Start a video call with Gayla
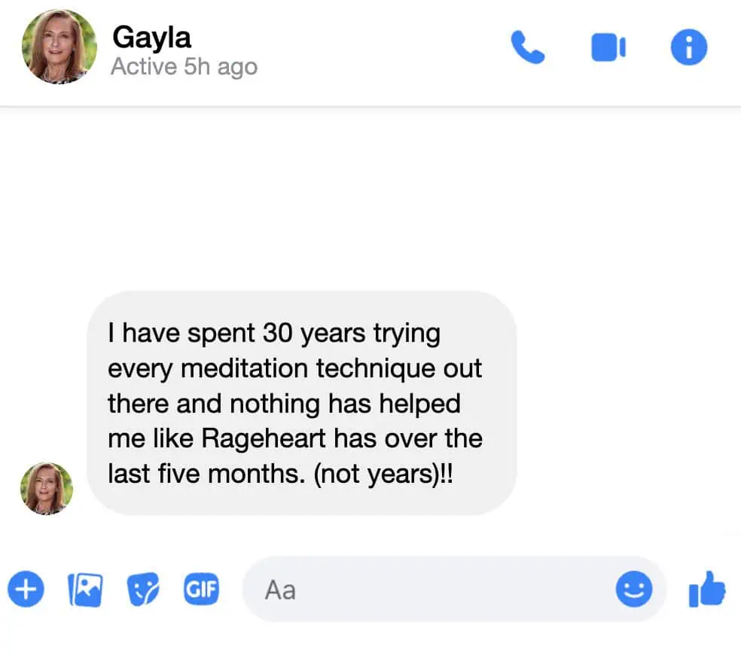 (x=608, y=48)
